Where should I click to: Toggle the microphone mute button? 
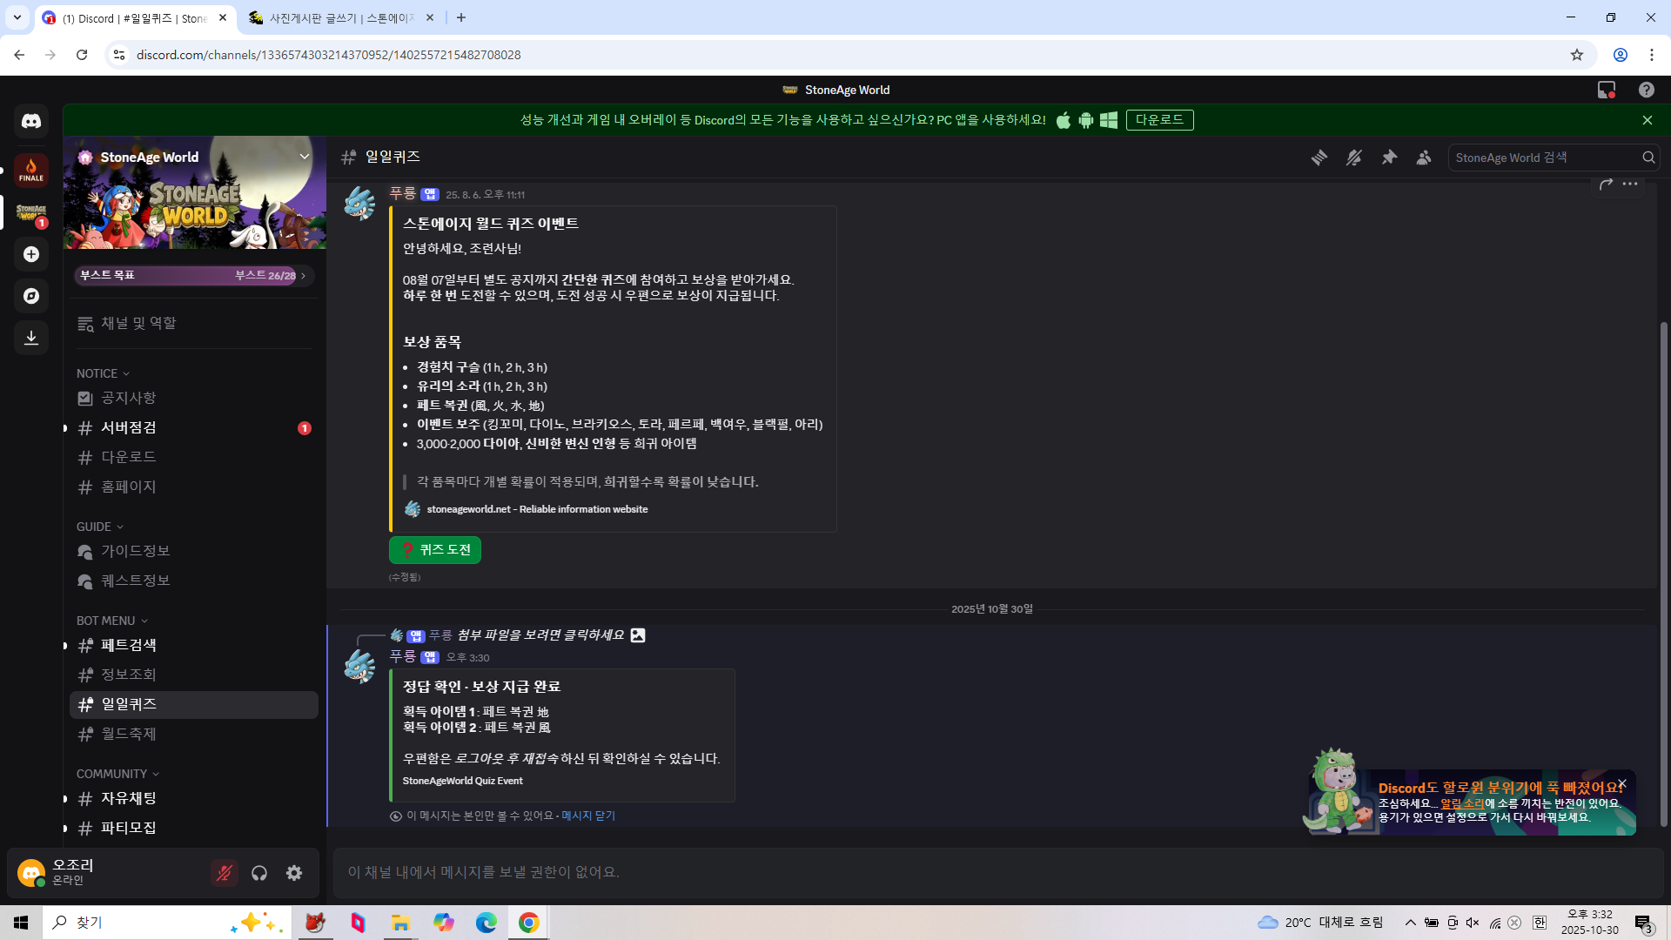tap(224, 873)
